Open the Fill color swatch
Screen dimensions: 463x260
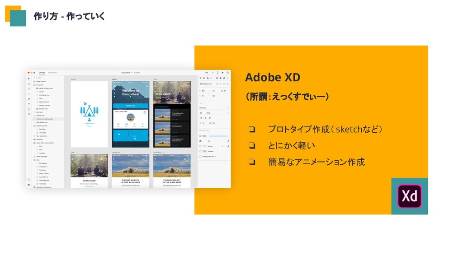click(x=205, y=141)
